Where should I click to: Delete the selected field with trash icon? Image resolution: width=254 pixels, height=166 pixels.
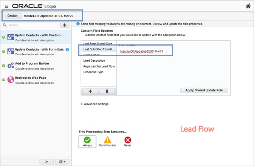[x=107, y=91]
